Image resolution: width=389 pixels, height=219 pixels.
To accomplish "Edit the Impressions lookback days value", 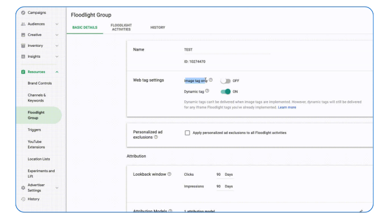I will [x=218, y=187].
